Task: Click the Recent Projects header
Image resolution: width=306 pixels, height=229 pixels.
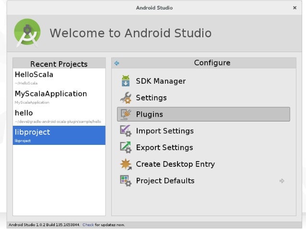Action: coord(59,64)
